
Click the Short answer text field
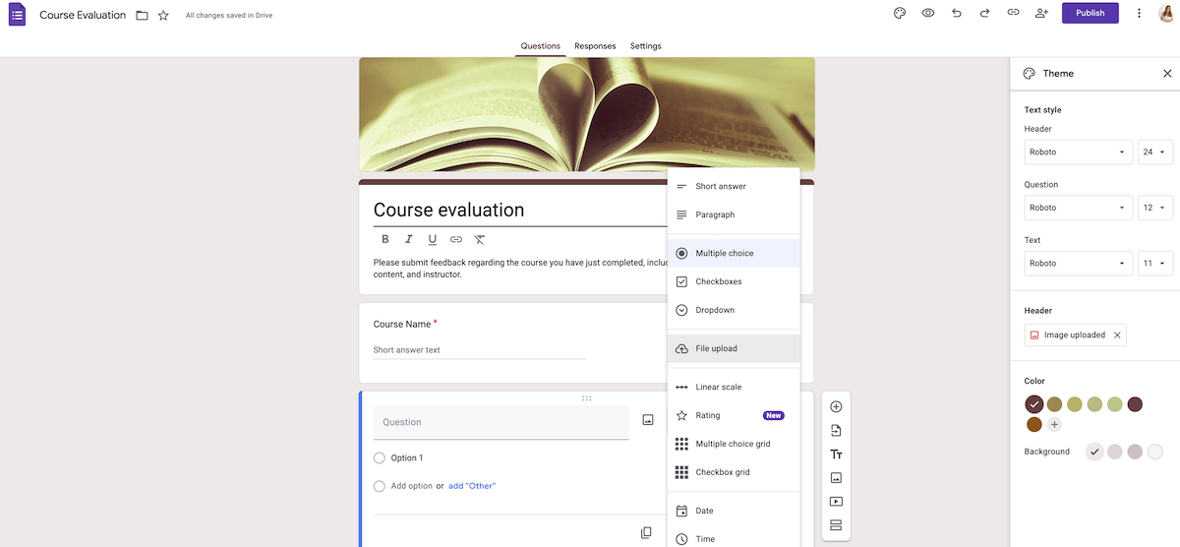[x=480, y=350]
